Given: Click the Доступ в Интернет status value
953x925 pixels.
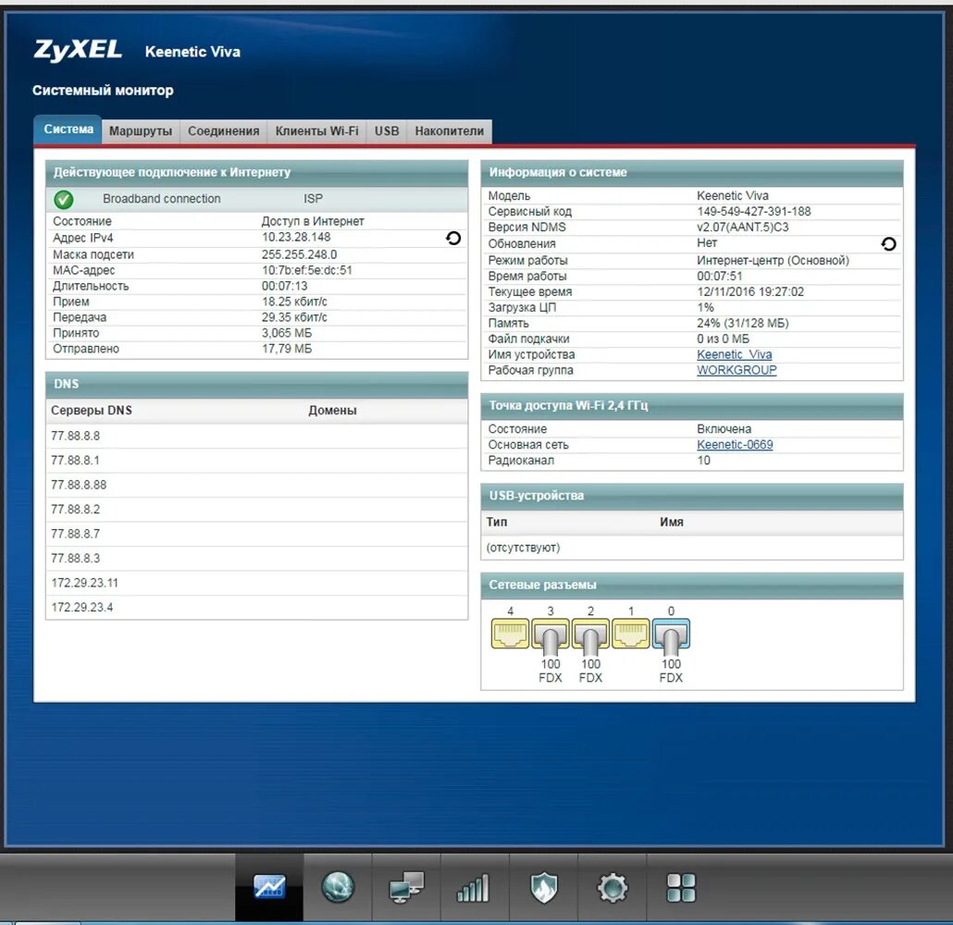Looking at the screenshot, I should click(x=313, y=221).
